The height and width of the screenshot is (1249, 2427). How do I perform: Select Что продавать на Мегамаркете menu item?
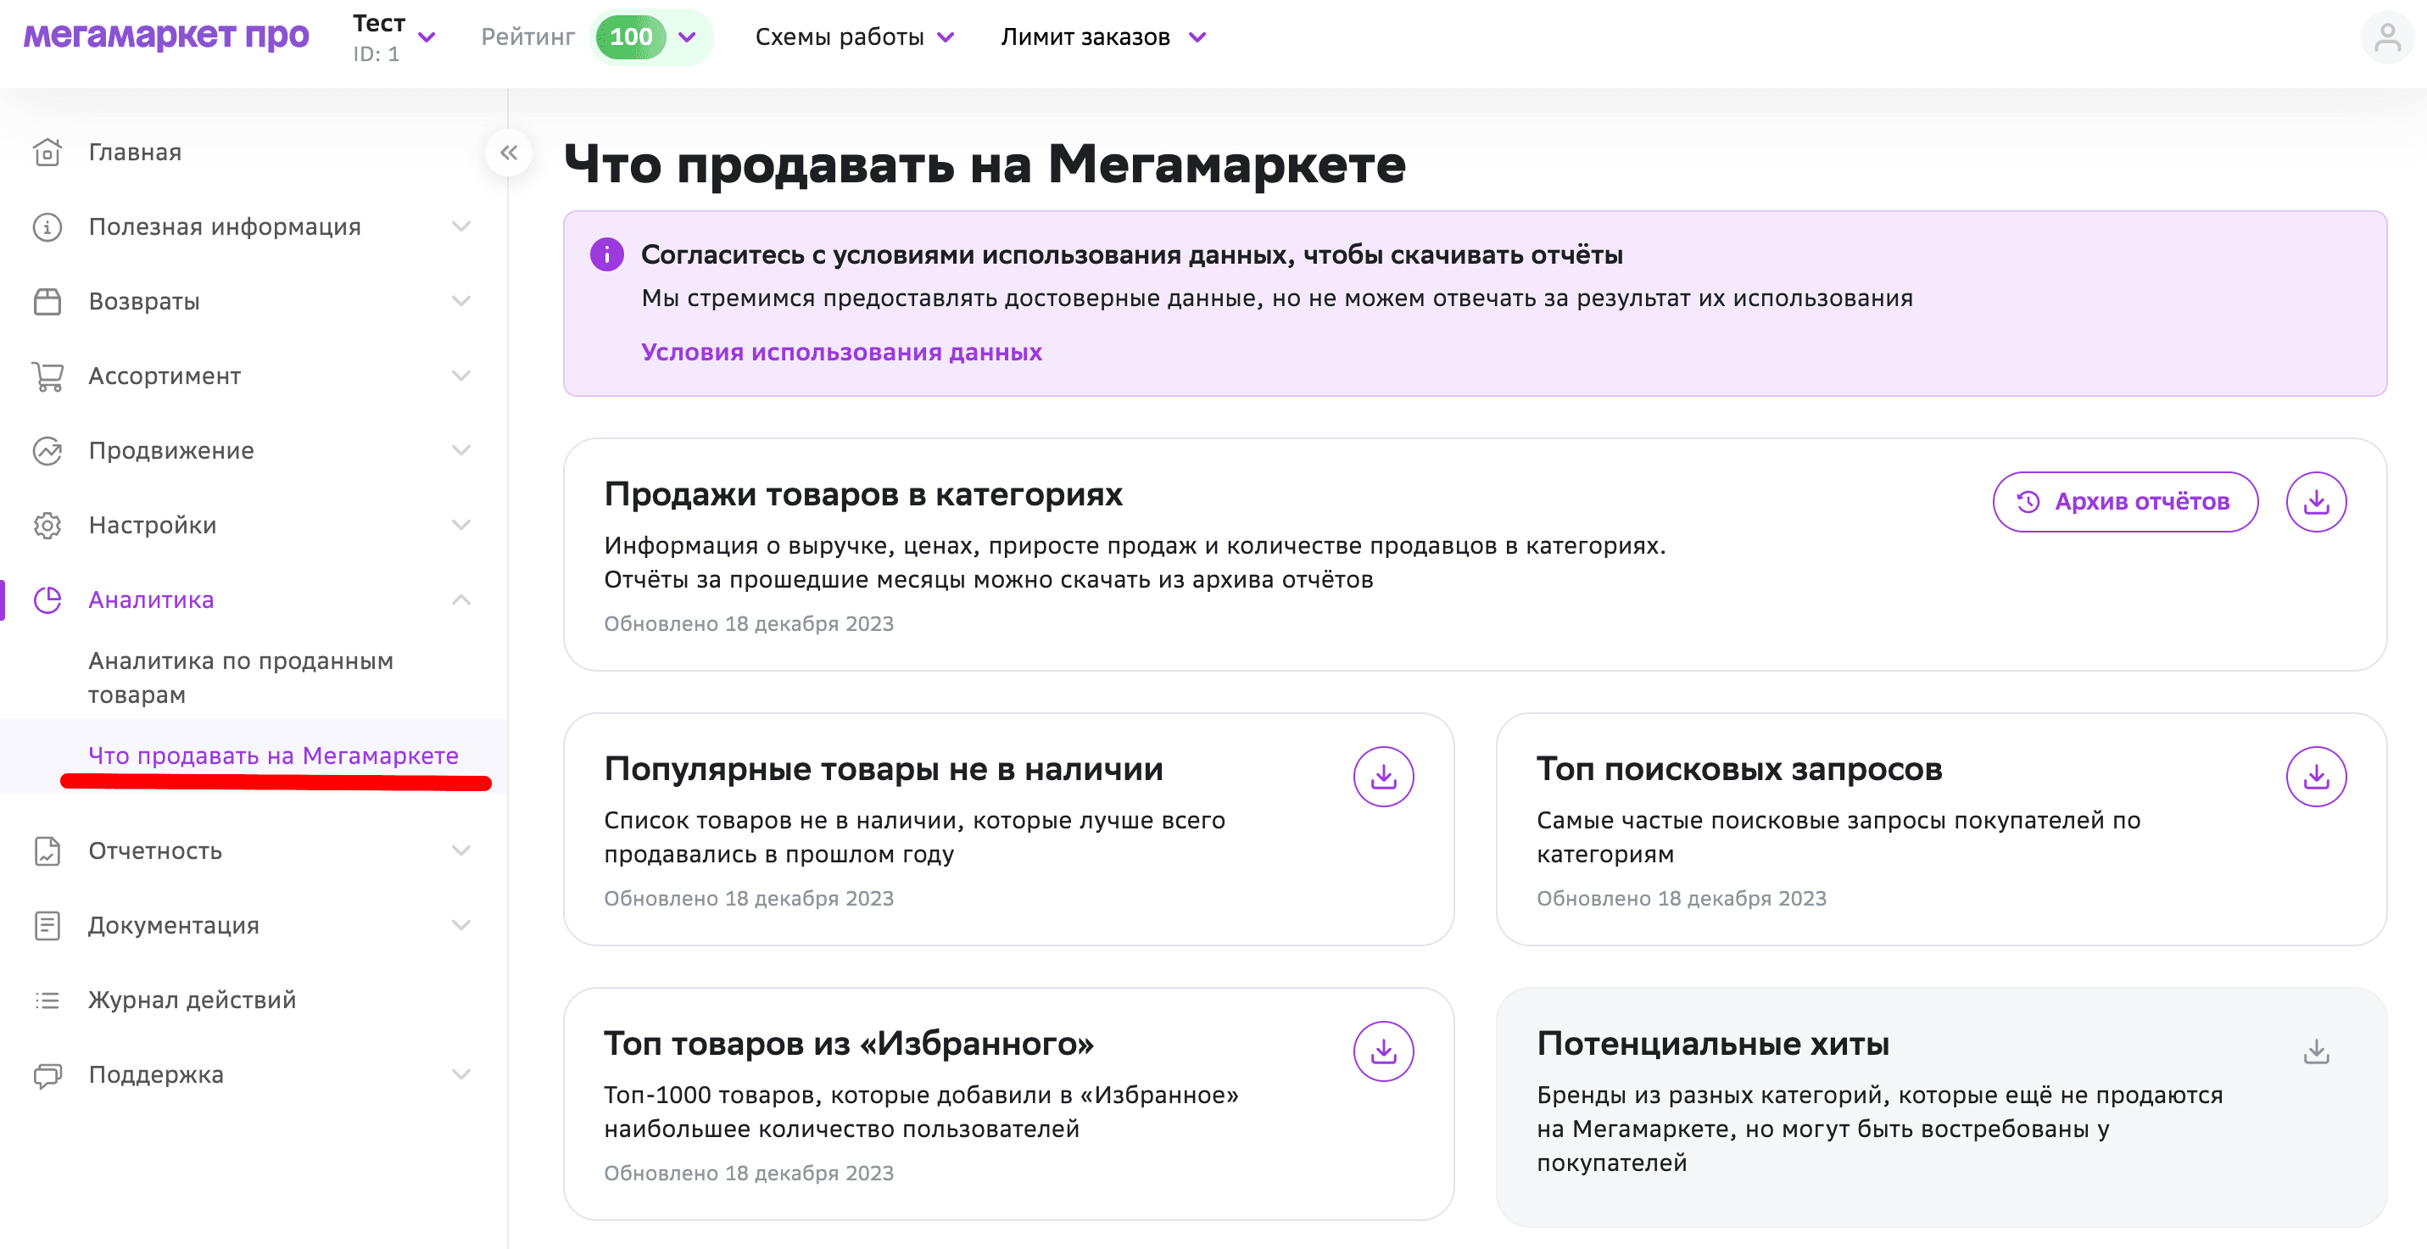point(273,756)
